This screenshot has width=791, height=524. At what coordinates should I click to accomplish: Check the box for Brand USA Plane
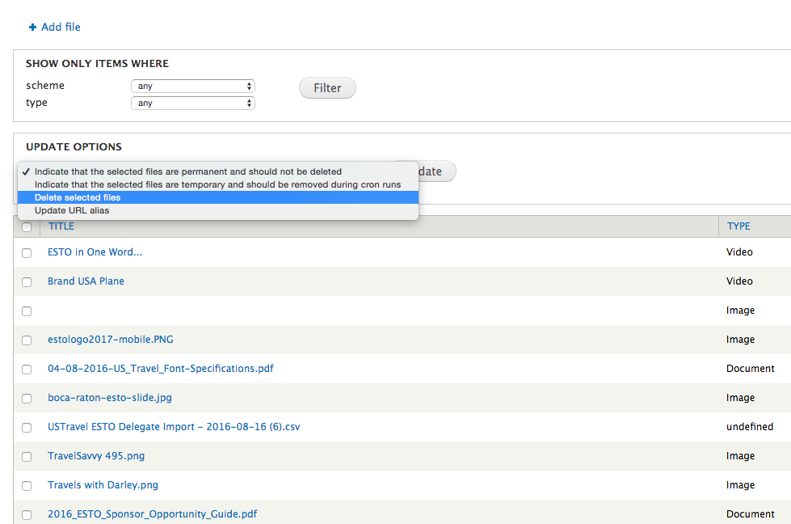point(27,282)
